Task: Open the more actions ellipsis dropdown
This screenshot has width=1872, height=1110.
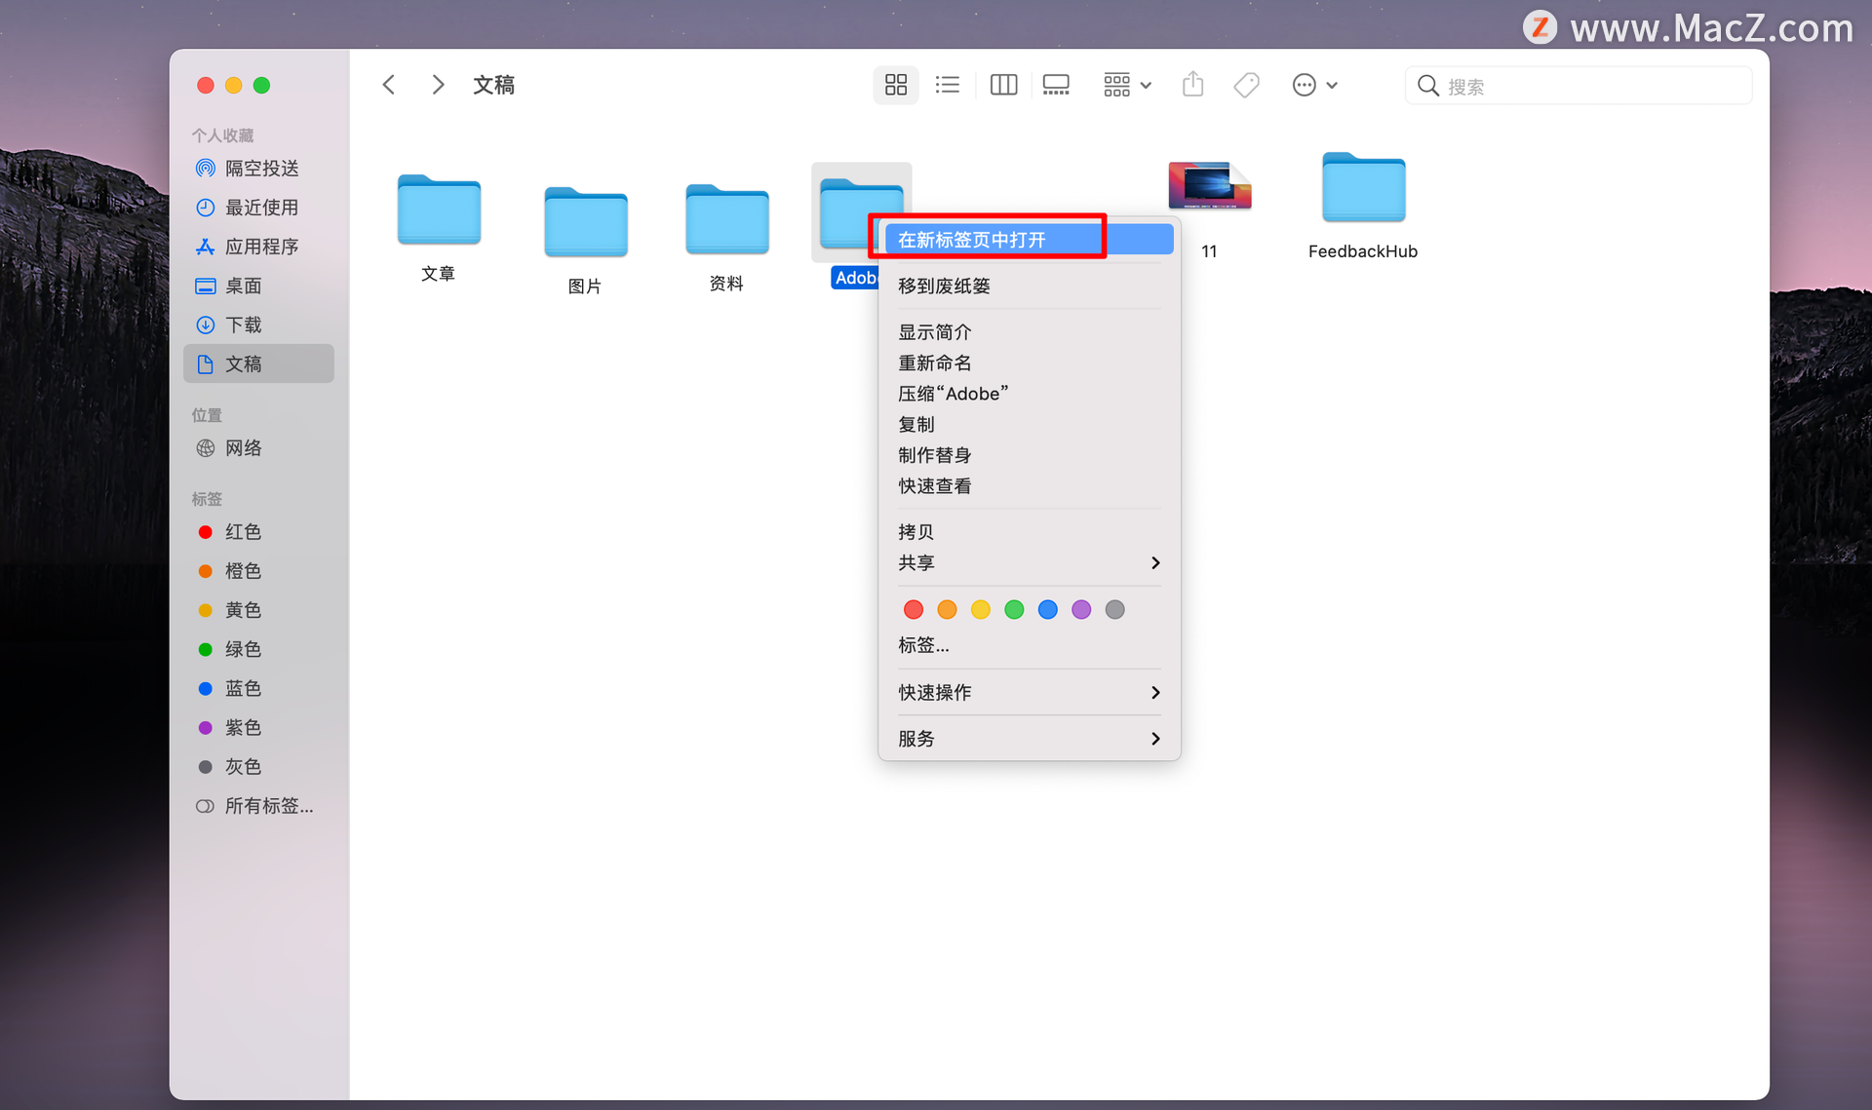Action: coord(1314,86)
